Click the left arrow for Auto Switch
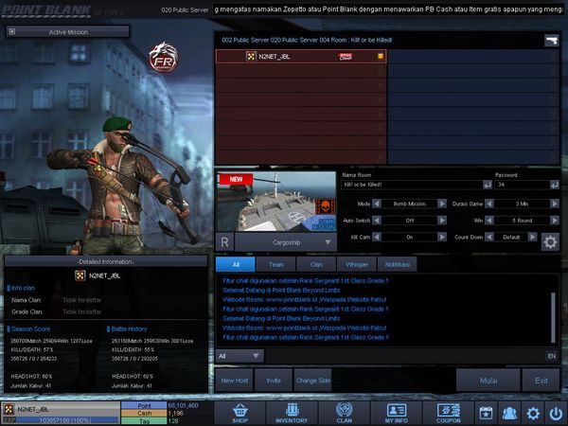568x426 pixels. pyautogui.click(x=377, y=221)
